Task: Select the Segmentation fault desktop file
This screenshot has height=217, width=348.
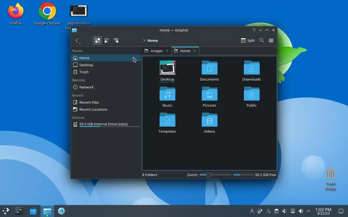Action: click(79, 17)
